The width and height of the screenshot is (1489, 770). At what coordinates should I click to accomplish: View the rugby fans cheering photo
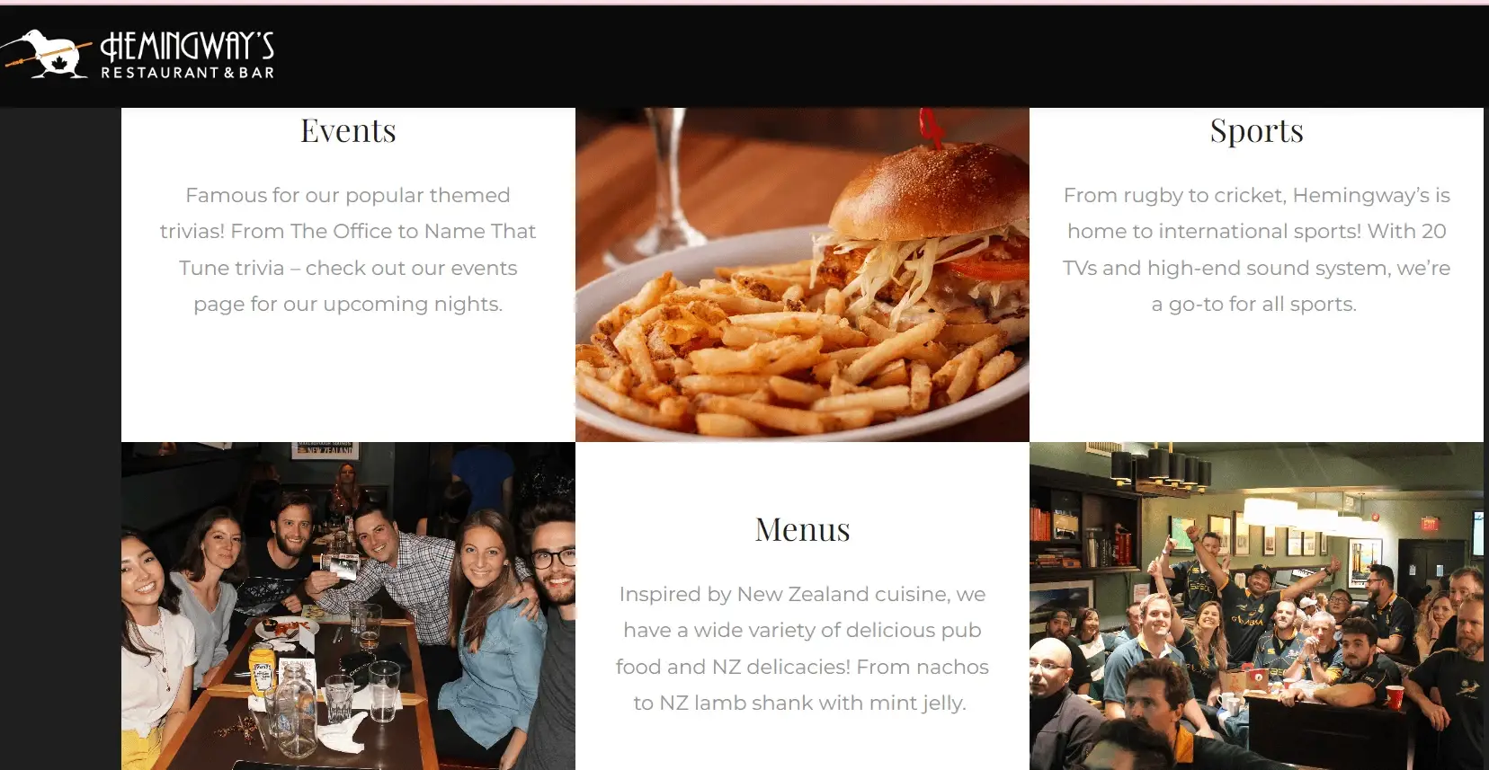tap(1256, 606)
